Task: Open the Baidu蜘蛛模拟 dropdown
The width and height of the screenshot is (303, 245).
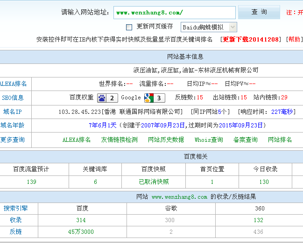Action: [x=209, y=27]
